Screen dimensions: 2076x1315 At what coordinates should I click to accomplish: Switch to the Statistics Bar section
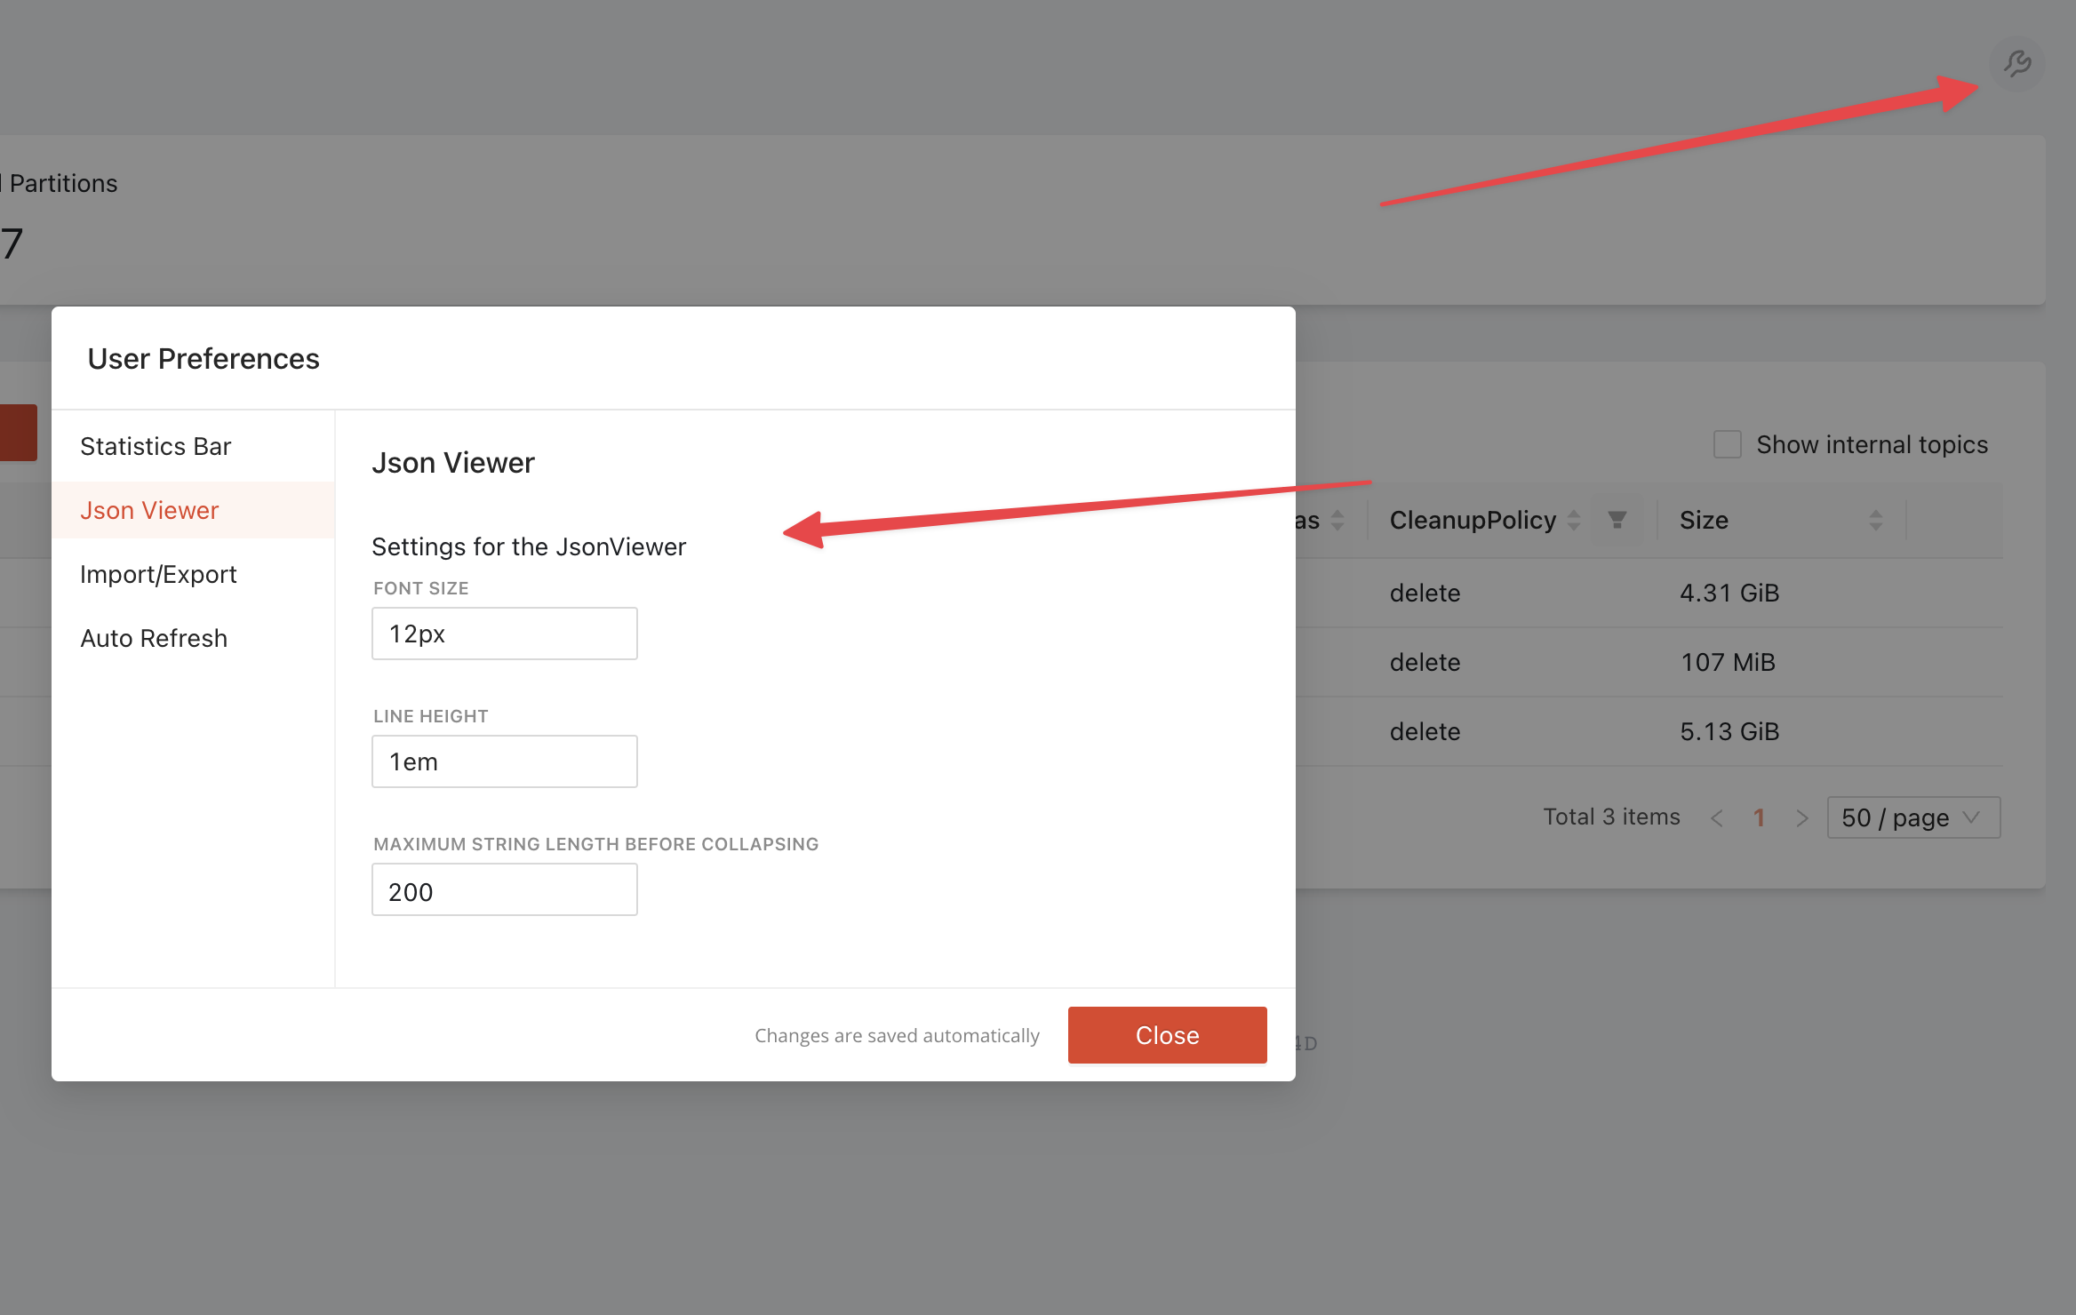[156, 445]
